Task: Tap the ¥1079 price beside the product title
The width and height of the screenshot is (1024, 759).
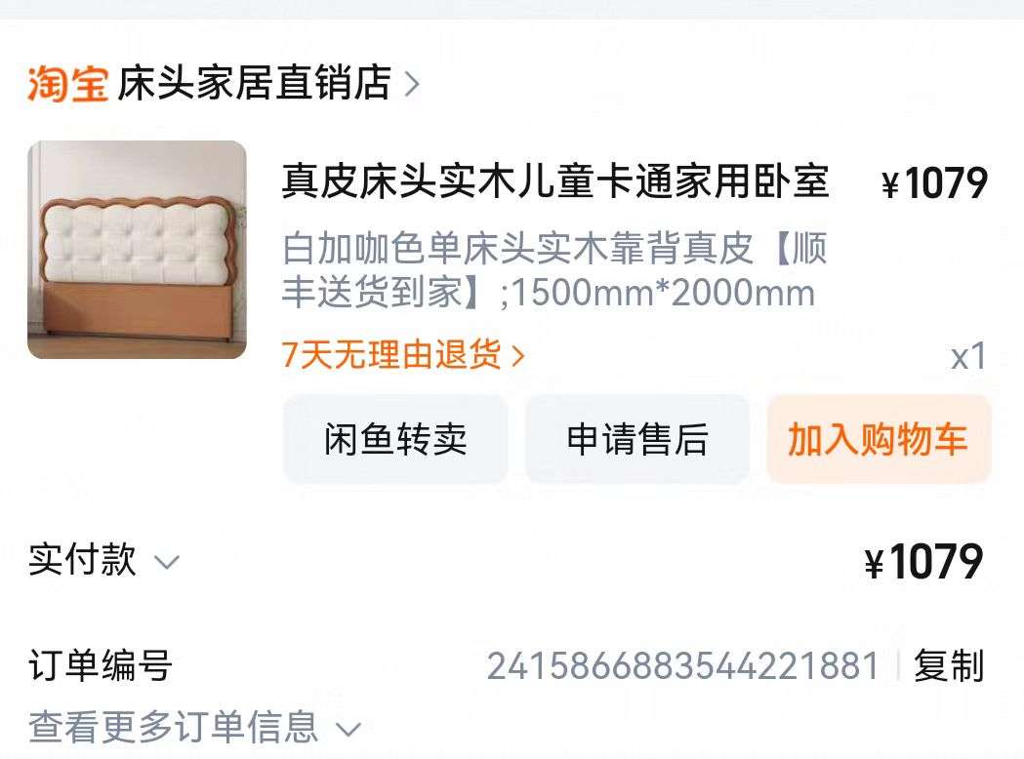Action: click(x=934, y=182)
